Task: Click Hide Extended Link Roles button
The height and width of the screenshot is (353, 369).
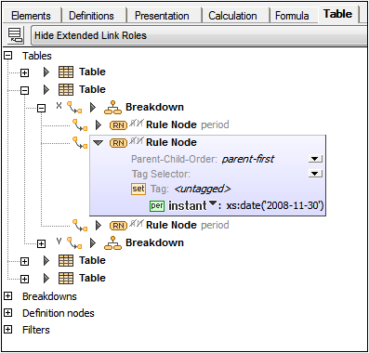Action: 200,35
